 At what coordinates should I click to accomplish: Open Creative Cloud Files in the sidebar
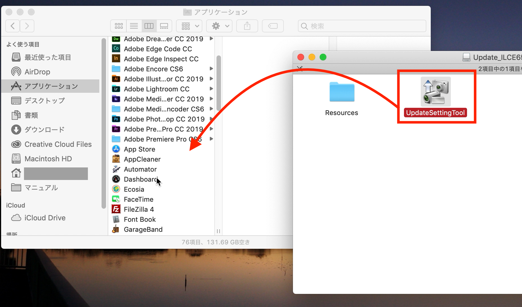coord(50,144)
